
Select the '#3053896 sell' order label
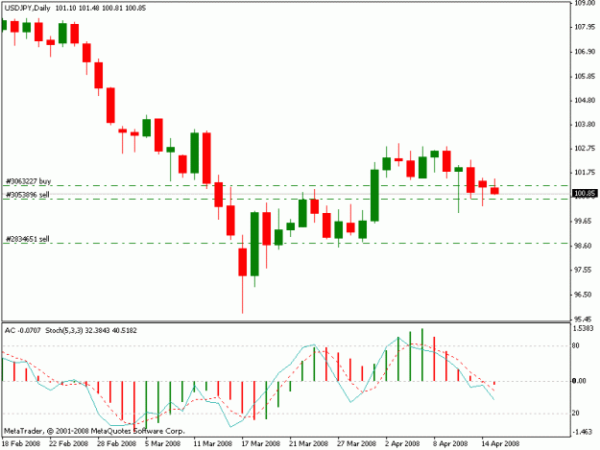click(28, 195)
